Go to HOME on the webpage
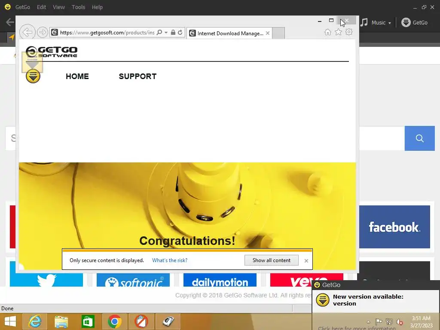 pyautogui.click(x=77, y=76)
